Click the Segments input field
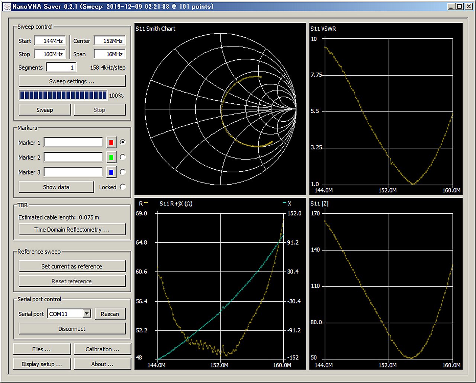The width and height of the screenshot is (476, 383). [62, 67]
